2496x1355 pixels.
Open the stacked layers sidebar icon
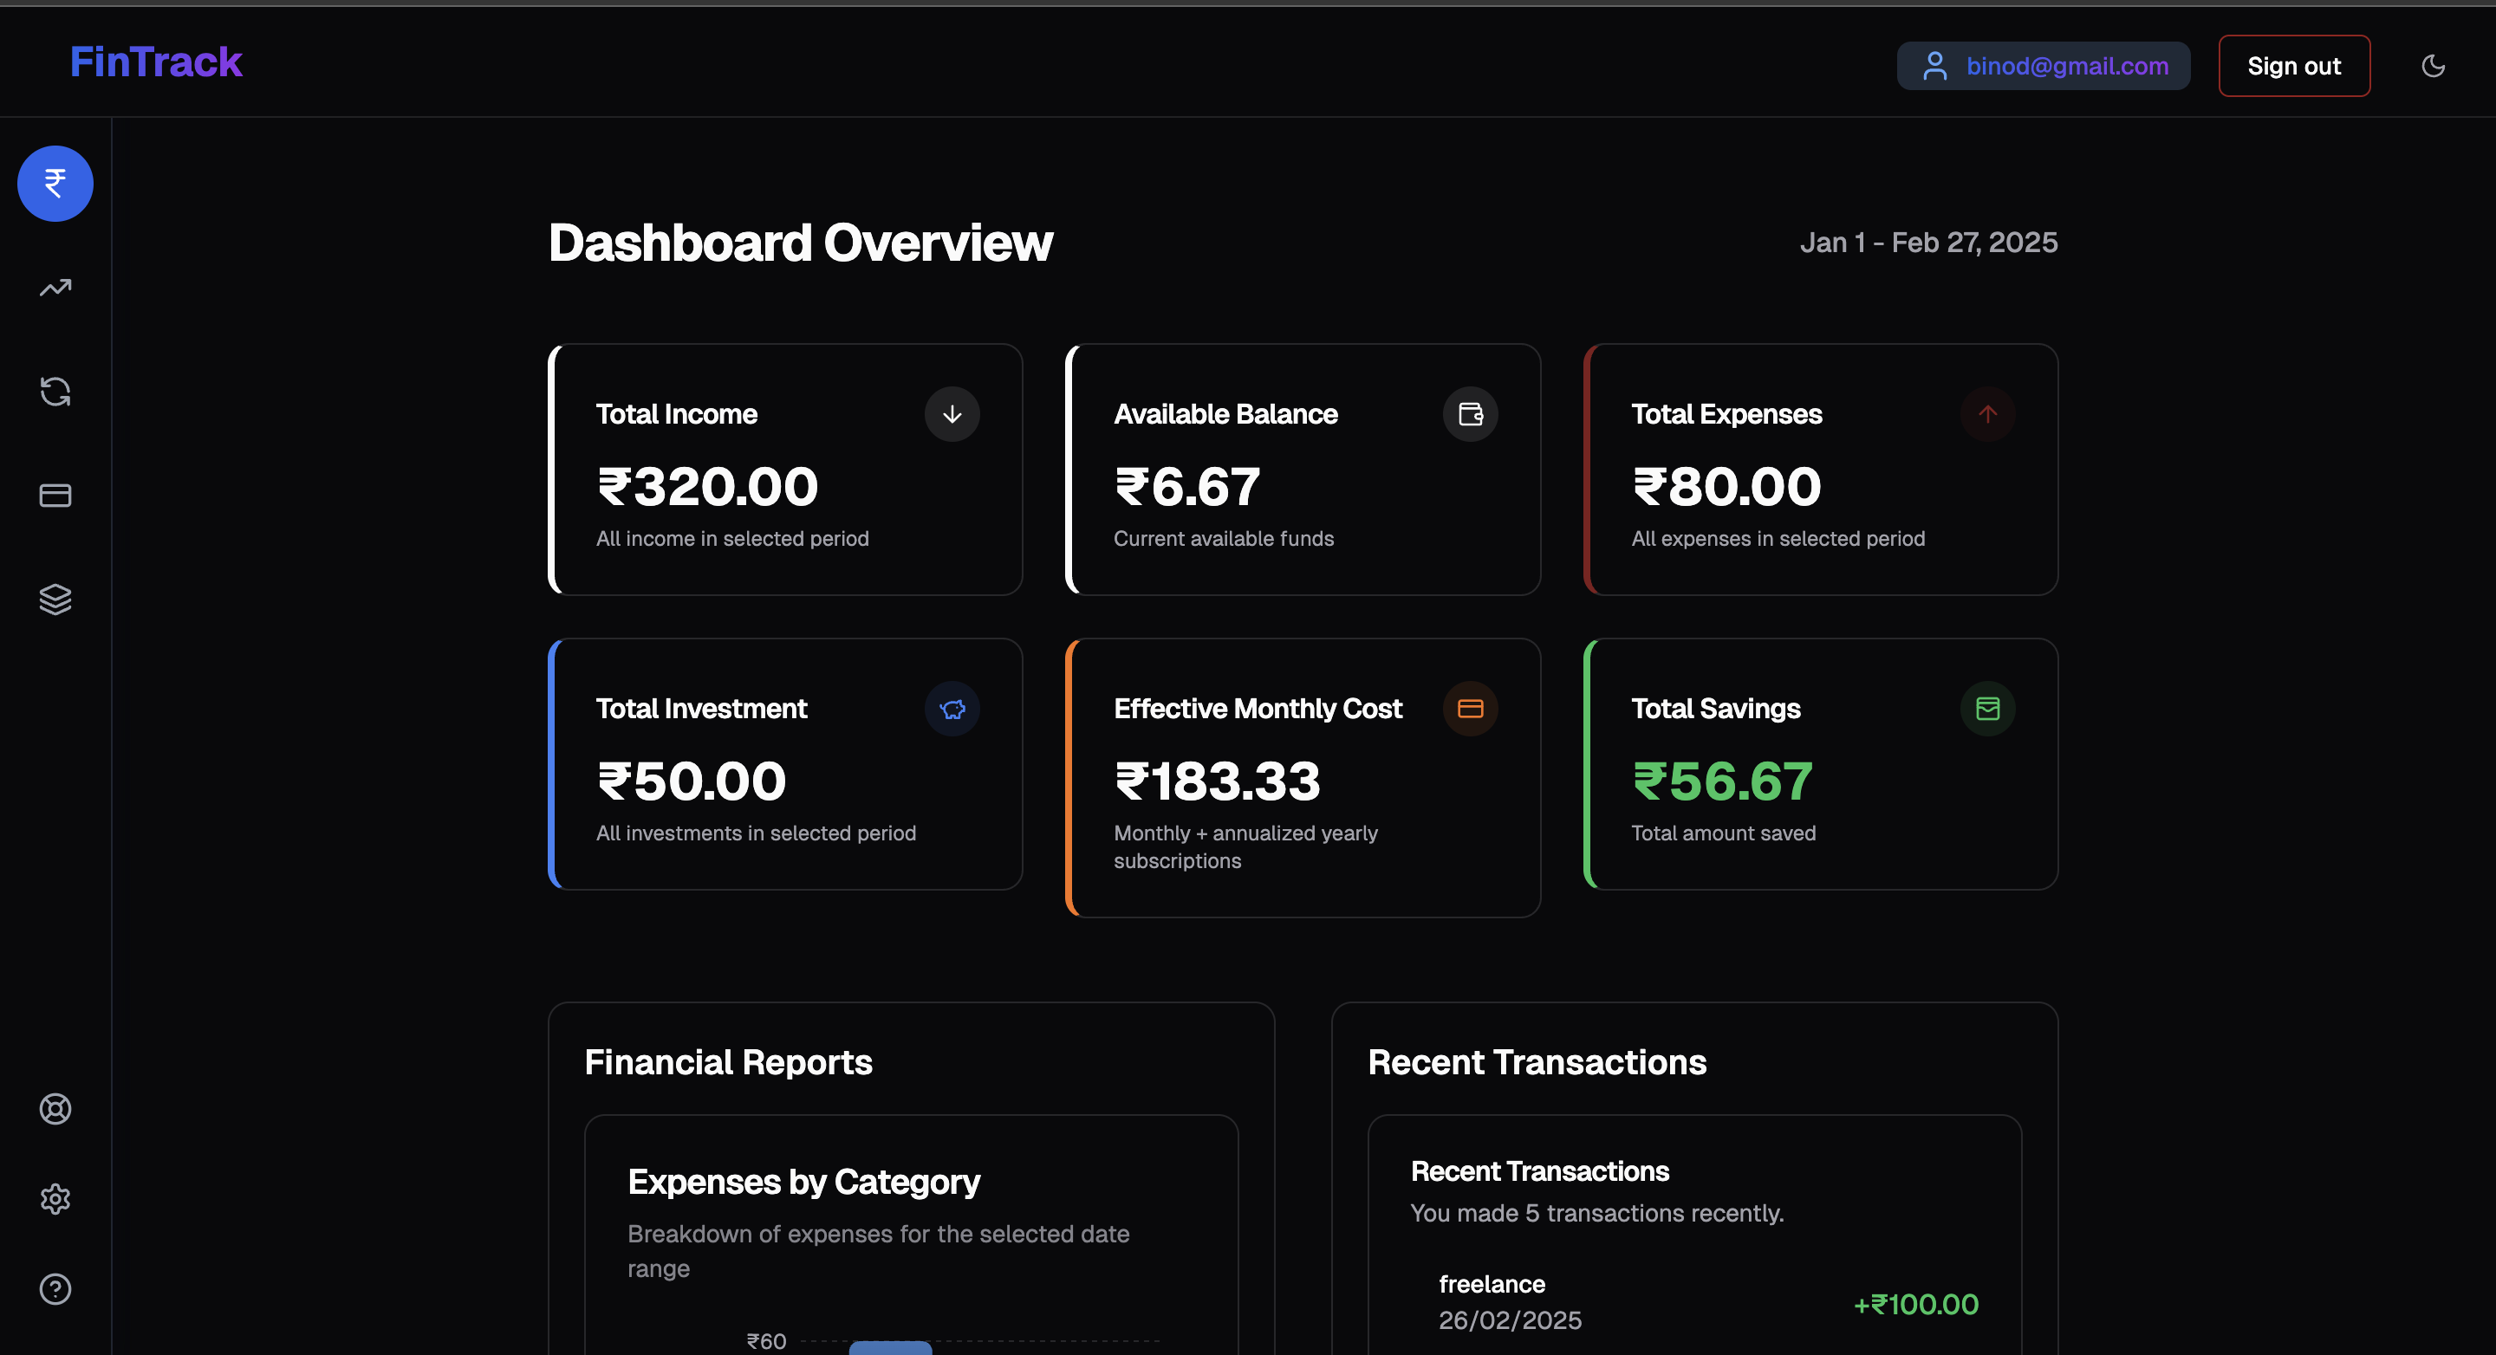(x=55, y=600)
